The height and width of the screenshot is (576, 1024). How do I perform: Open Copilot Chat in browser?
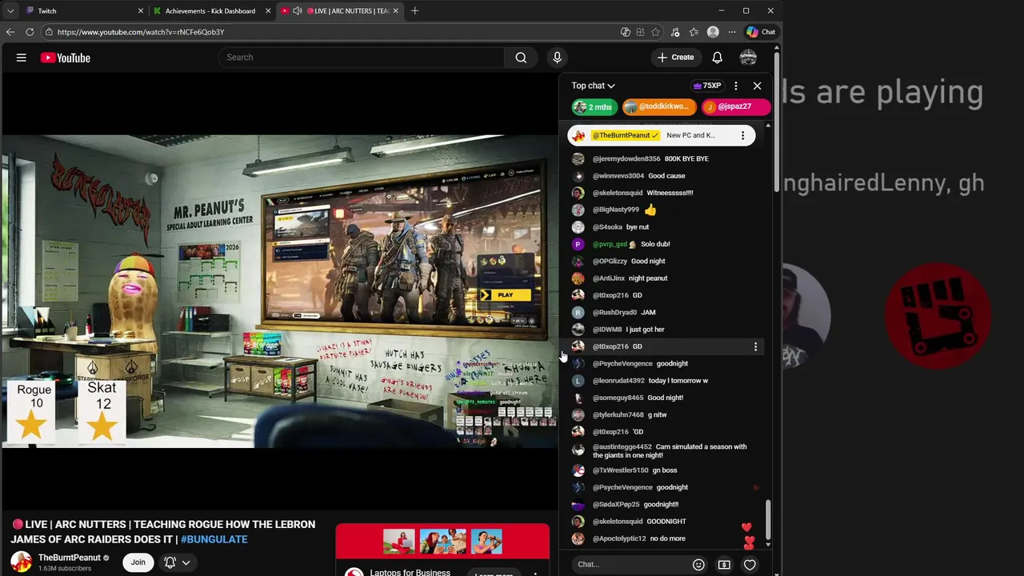(761, 32)
